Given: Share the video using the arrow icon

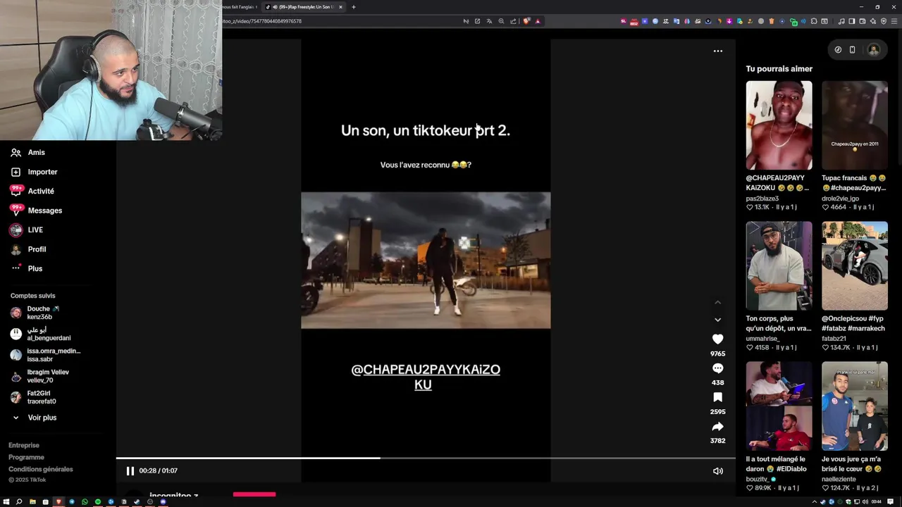Looking at the screenshot, I should [717, 427].
